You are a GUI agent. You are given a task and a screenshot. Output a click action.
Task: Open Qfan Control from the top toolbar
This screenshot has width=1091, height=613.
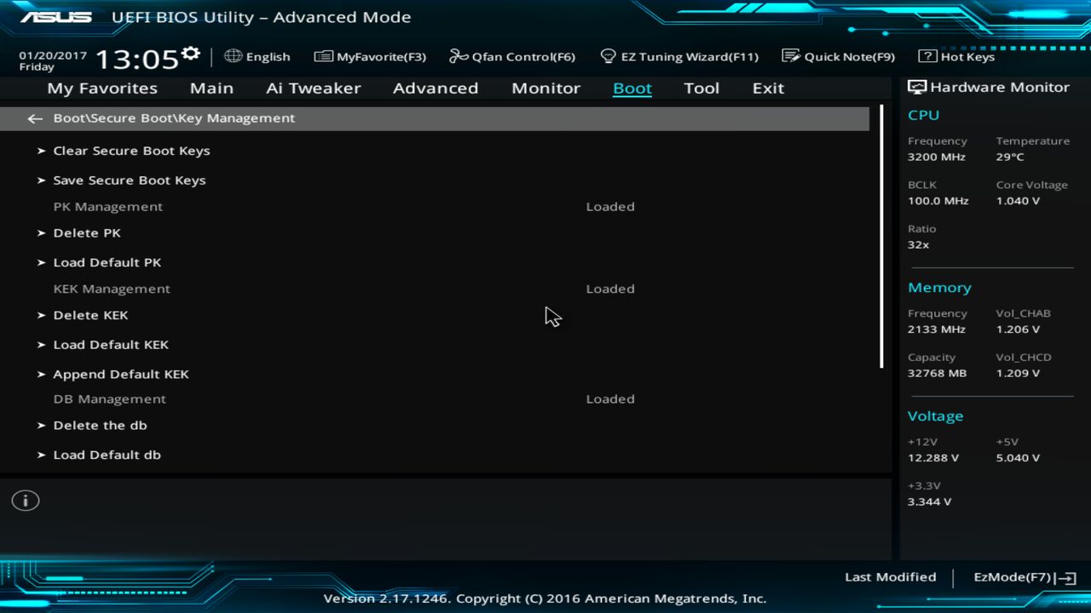click(x=511, y=56)
